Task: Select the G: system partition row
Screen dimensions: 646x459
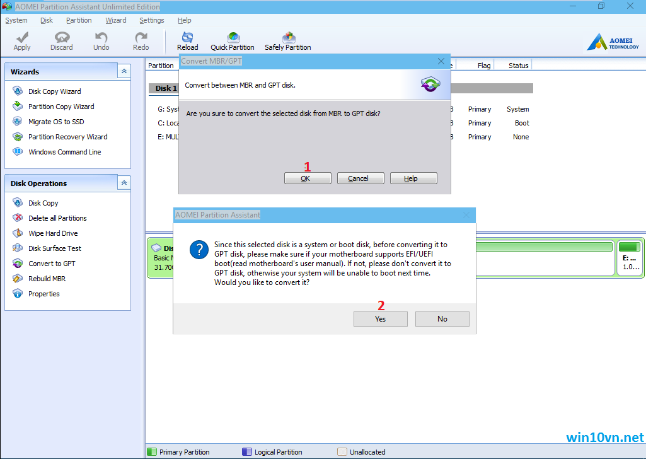Action: click(168, 109)
